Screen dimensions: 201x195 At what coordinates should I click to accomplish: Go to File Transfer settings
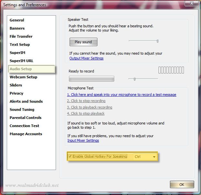click(21, 36)
